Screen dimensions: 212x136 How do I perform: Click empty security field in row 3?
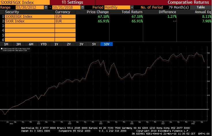[30, 26]
